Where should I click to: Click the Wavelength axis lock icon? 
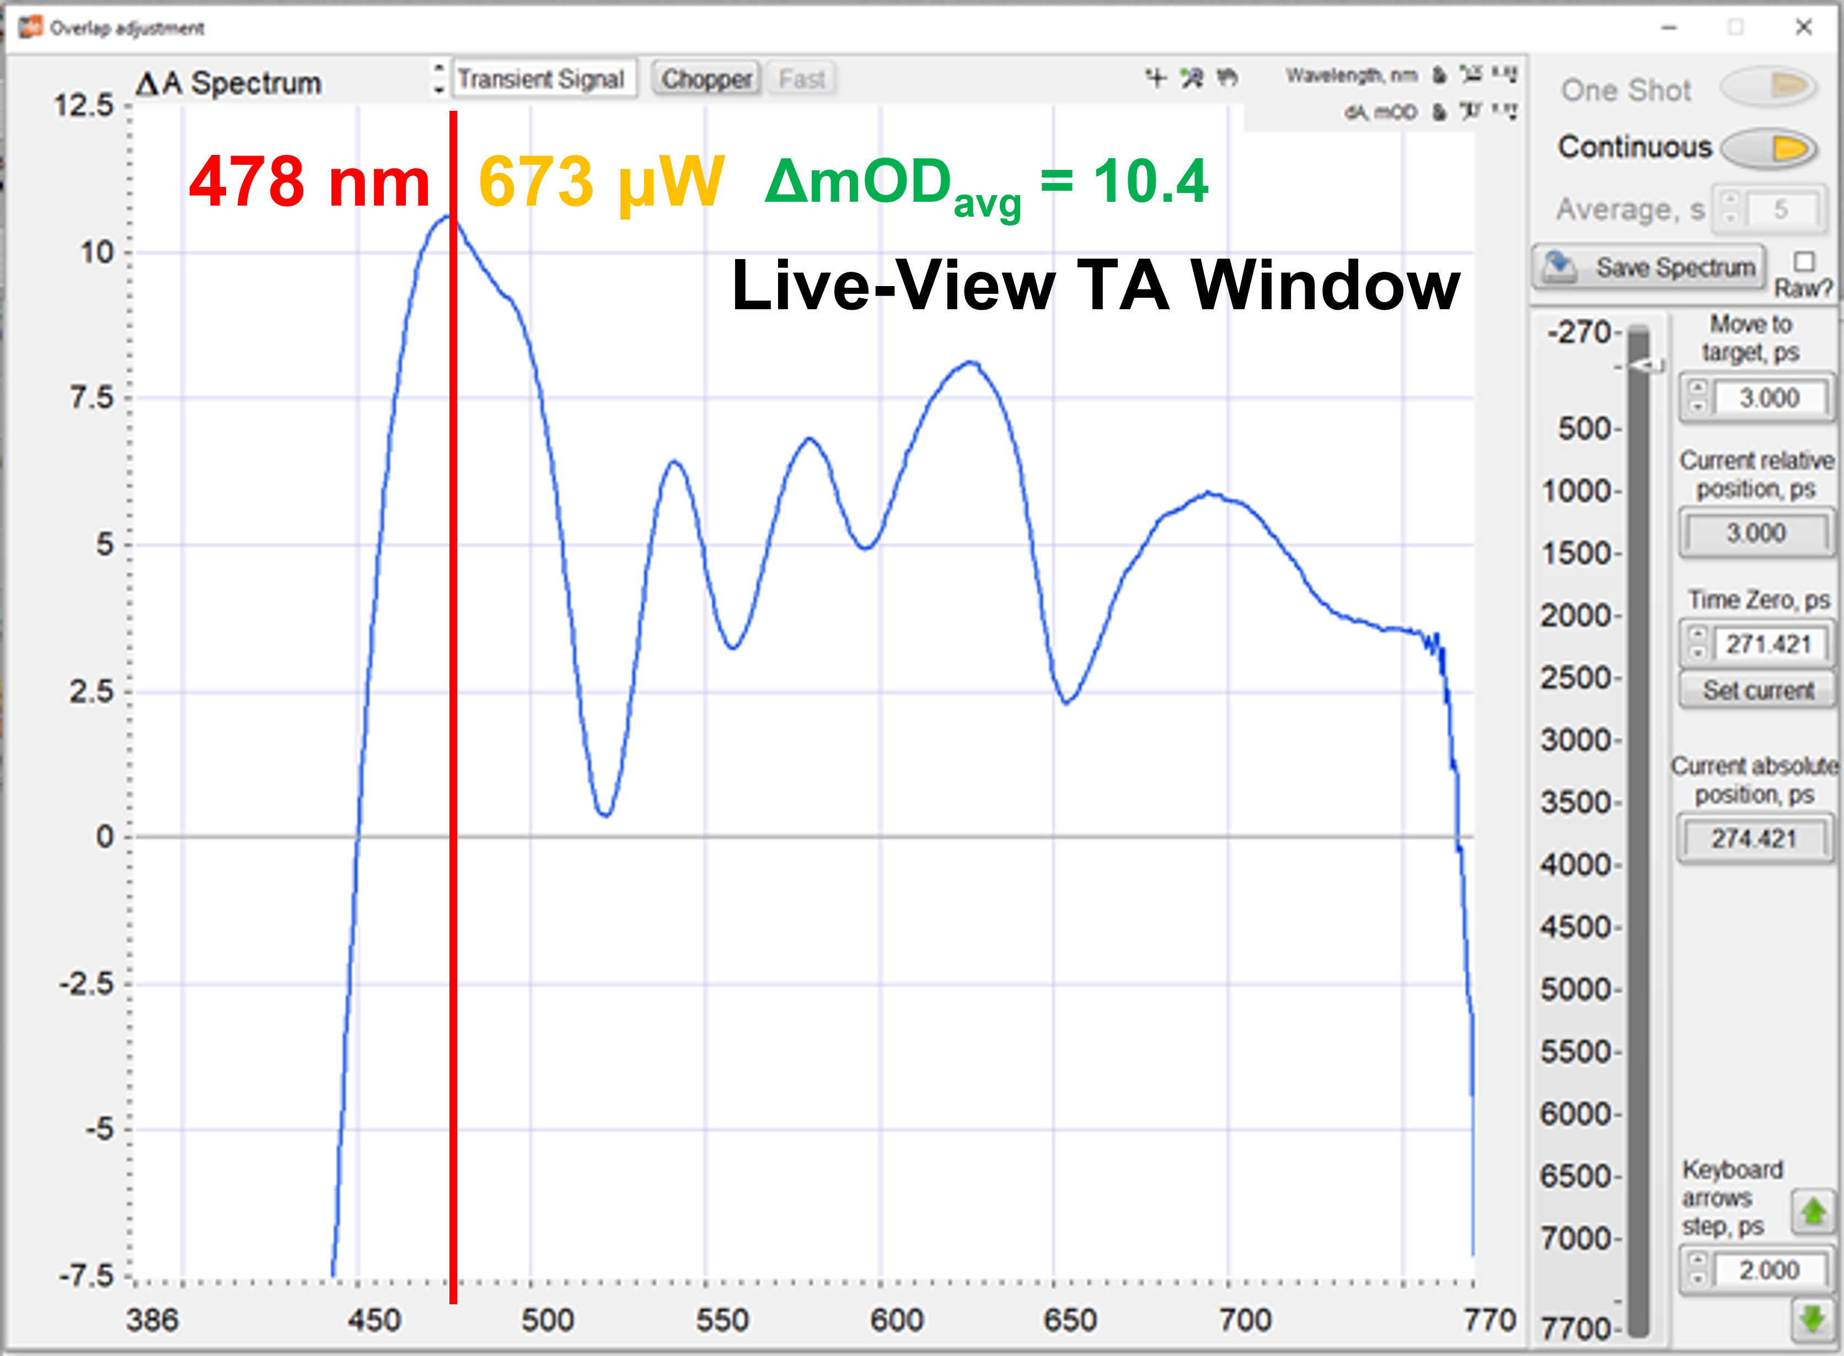pos(1439,76)
